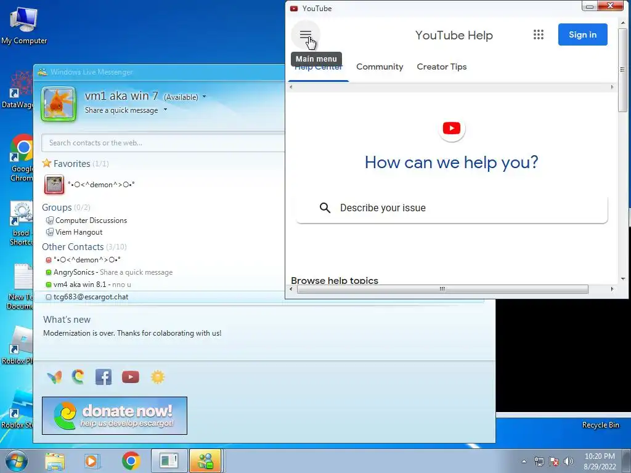The width and height of the screenshot is (631, 473).
Task: Click the magnifier icon in help search
Action: tap(325, 208)
